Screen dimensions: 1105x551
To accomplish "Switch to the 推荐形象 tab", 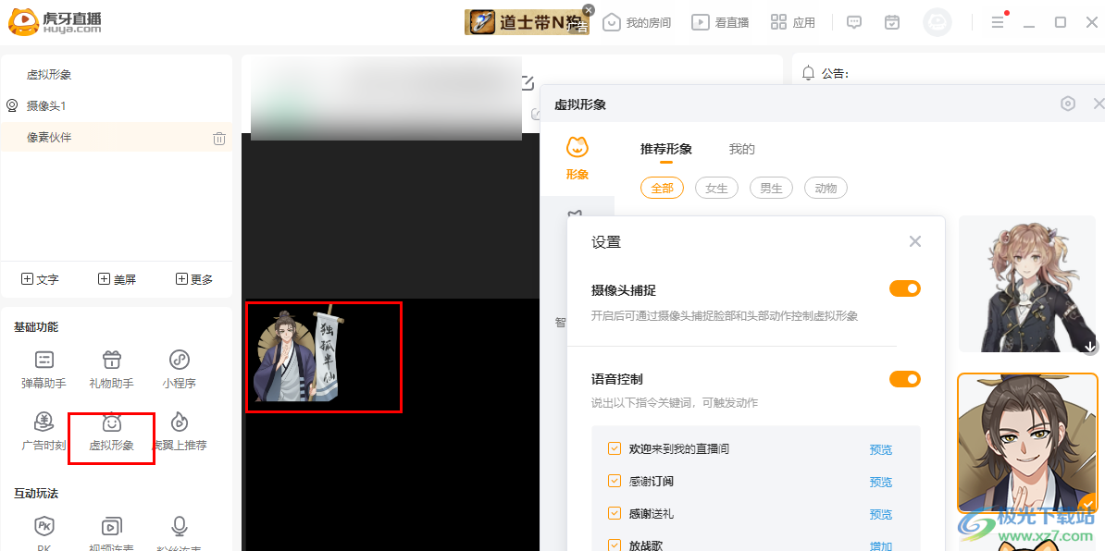I will pyautogui.click(x=666, y=149).
